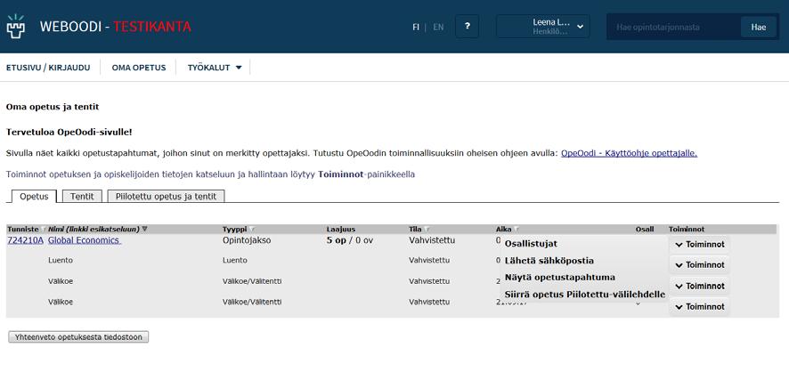Click the WebOodi tower logo icon

coord(16,27)
